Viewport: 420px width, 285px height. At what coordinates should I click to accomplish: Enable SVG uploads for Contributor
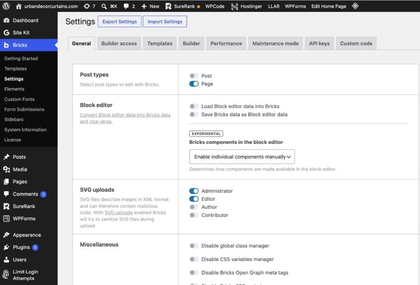click(x=194, y=215)
